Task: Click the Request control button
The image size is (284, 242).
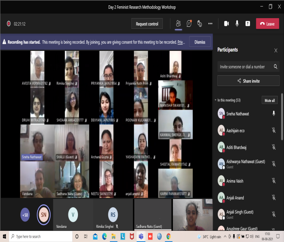Action: [147, 24]
